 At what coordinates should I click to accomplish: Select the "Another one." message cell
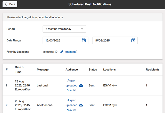coord(45,105)
